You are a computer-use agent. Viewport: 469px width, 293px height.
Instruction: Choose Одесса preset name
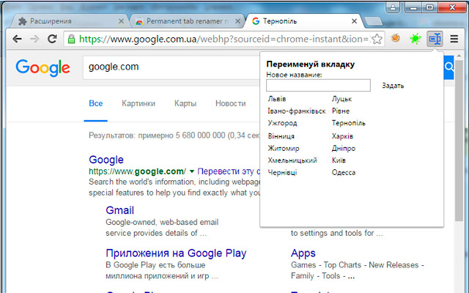tap(344, 173)
